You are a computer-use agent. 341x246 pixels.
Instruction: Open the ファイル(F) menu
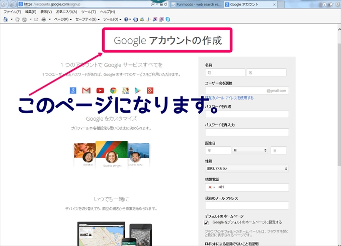coord(12,12)
